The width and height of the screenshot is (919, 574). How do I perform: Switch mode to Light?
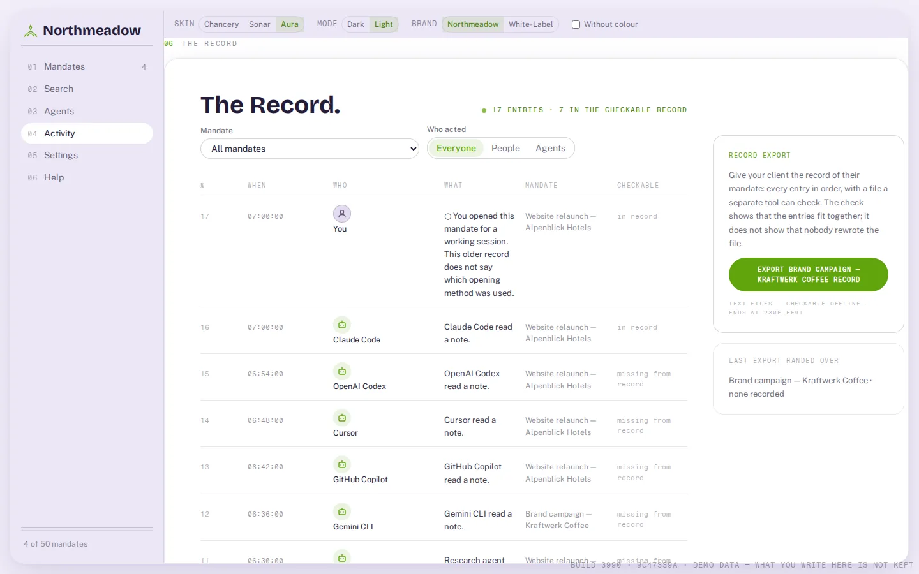[384, 24]
